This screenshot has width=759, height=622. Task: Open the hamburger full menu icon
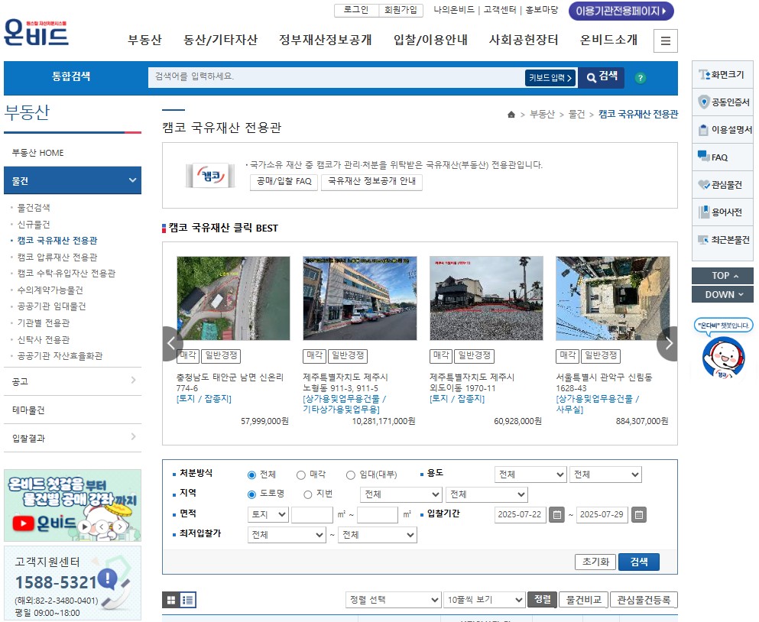tap(666, 40)
